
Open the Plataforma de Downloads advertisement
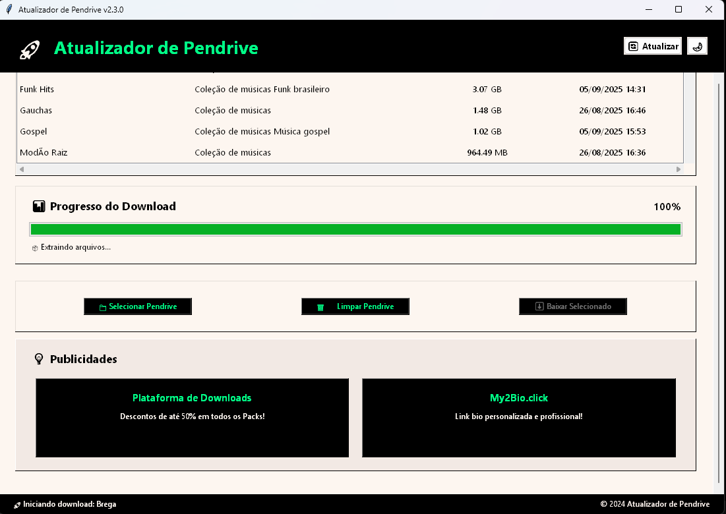(x=192, y=417)
